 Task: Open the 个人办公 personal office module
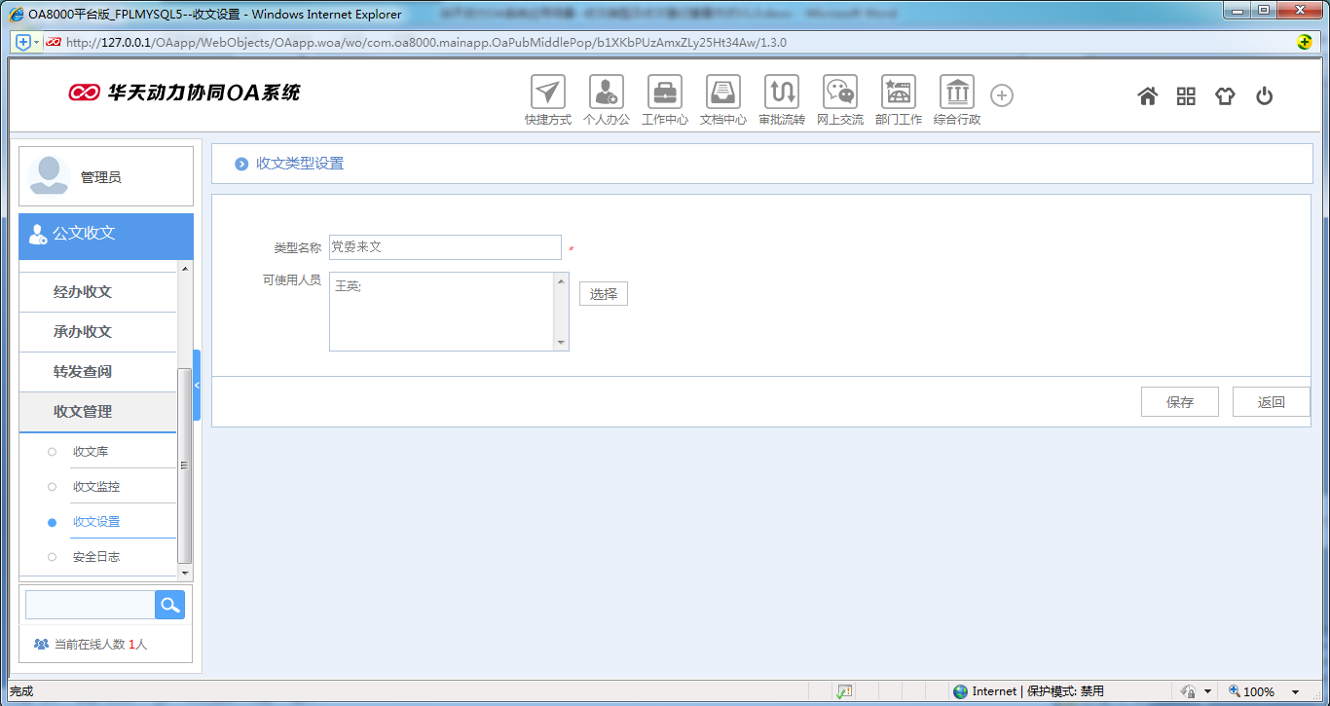click(606, 95)
